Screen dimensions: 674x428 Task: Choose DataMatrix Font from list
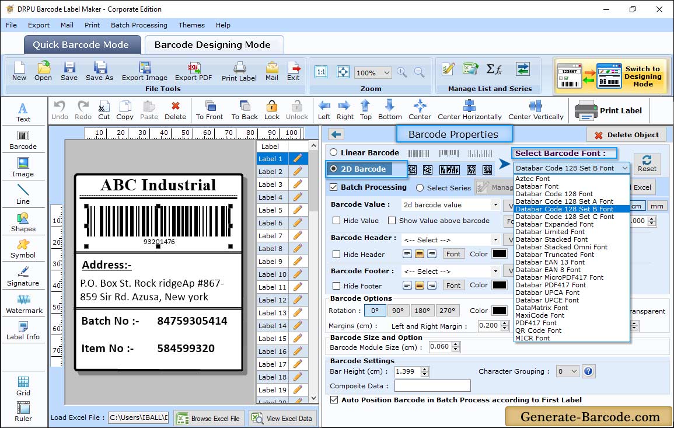click(x=542, y=308)
